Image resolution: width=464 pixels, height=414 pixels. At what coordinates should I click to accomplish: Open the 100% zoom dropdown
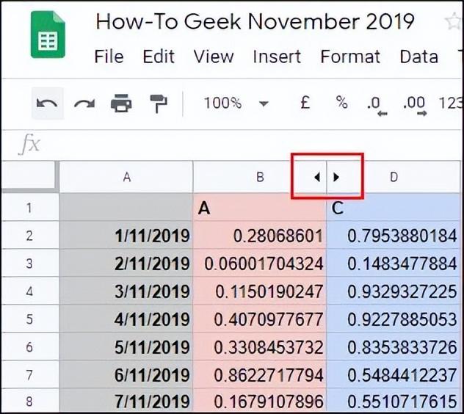[236, 103]
